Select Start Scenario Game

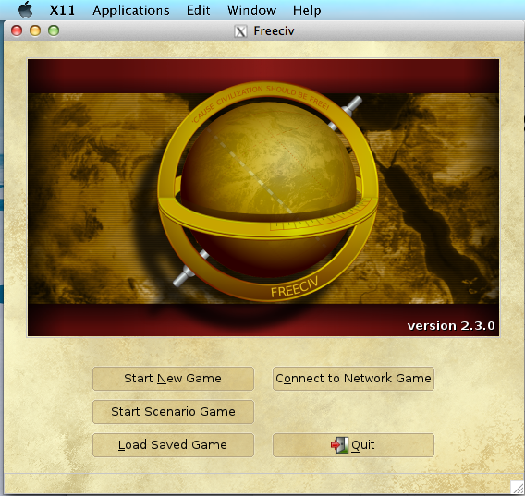[x=173, y=411]
